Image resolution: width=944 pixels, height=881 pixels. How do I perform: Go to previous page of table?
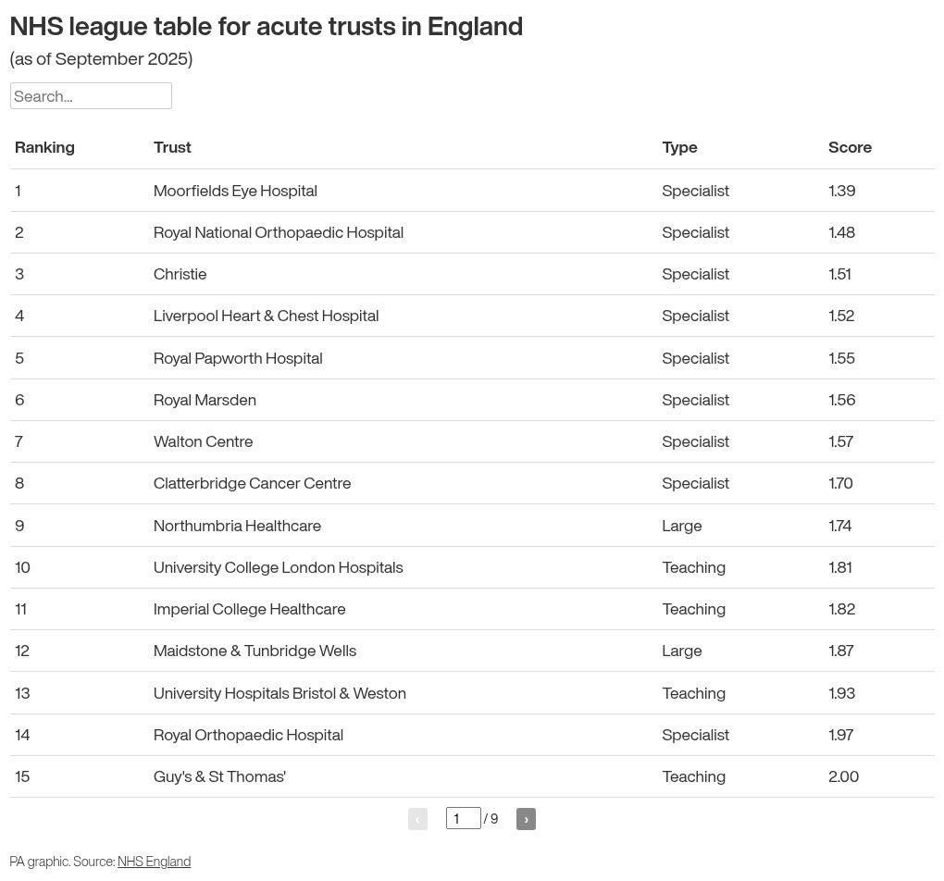[417, 818]
